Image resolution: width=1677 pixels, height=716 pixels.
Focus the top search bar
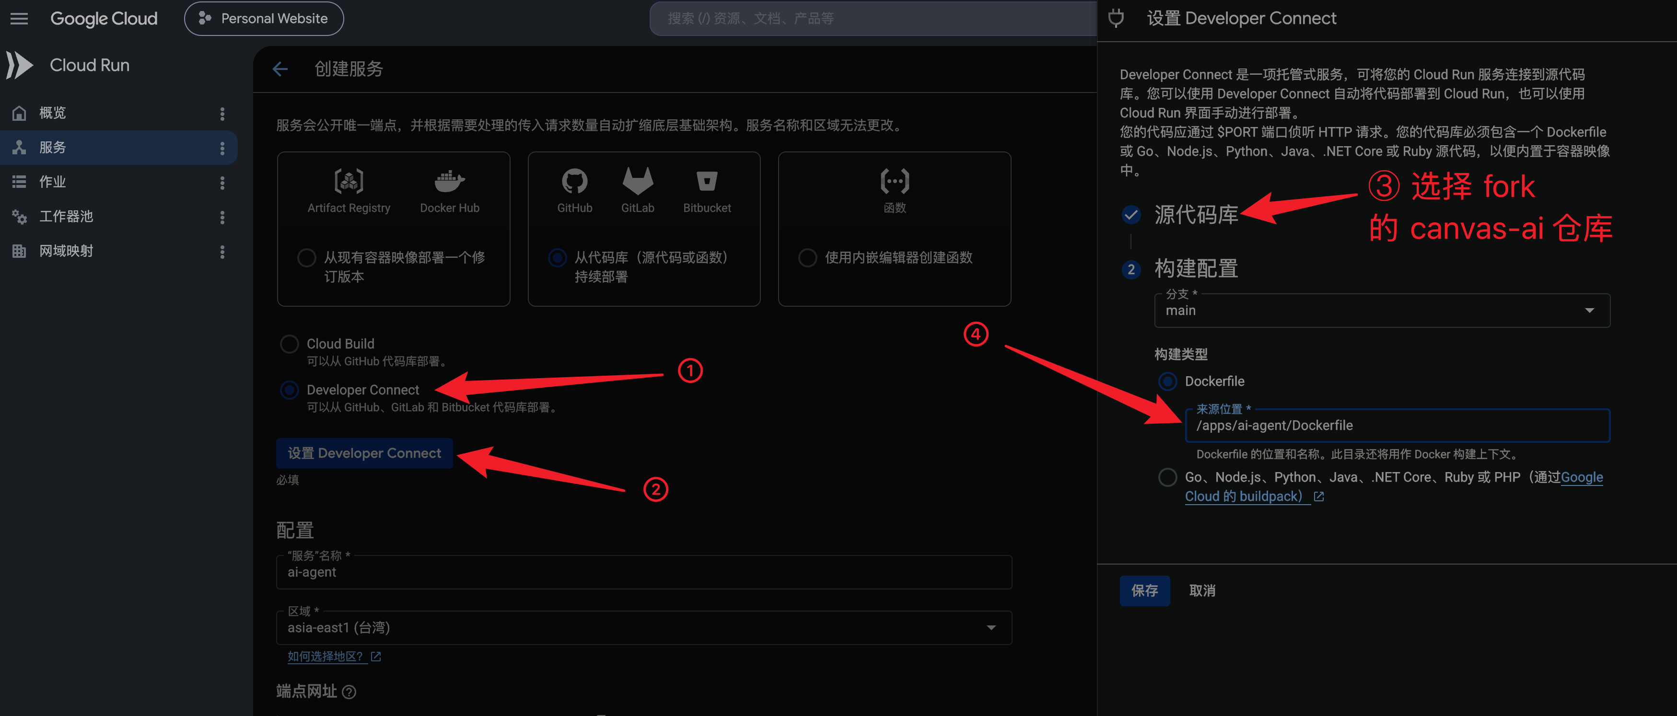[x=873, y=18]
